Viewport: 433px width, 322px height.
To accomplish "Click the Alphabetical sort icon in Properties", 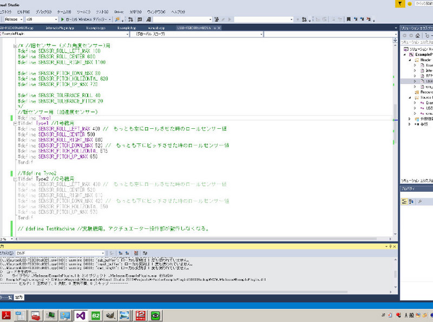I will [411, 202].
